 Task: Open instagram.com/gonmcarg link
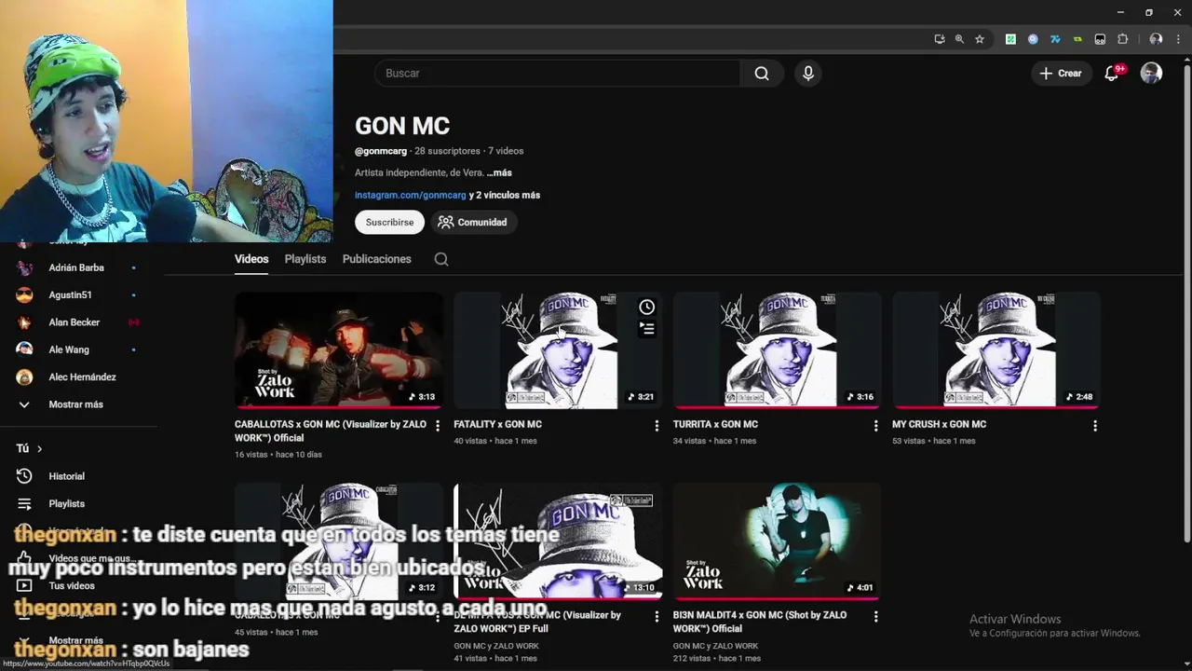410,195
